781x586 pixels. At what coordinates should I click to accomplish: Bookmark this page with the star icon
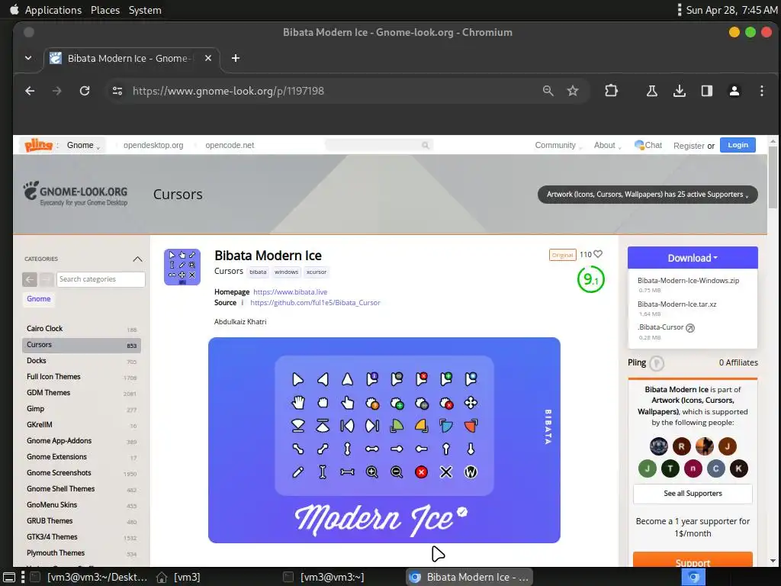tap(573, 91)
